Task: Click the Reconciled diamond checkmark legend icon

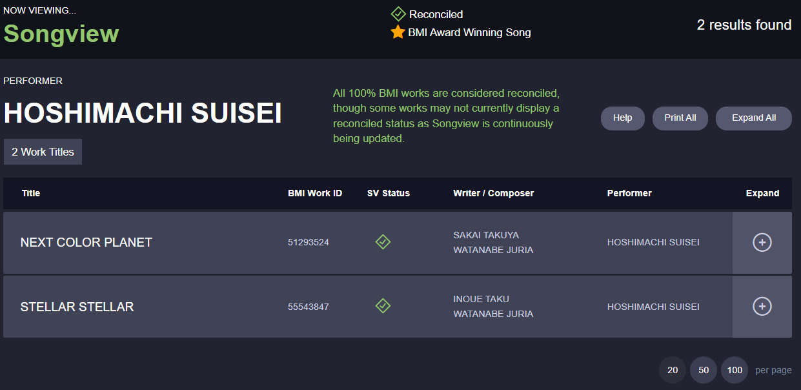Action: tap(398, 14)
